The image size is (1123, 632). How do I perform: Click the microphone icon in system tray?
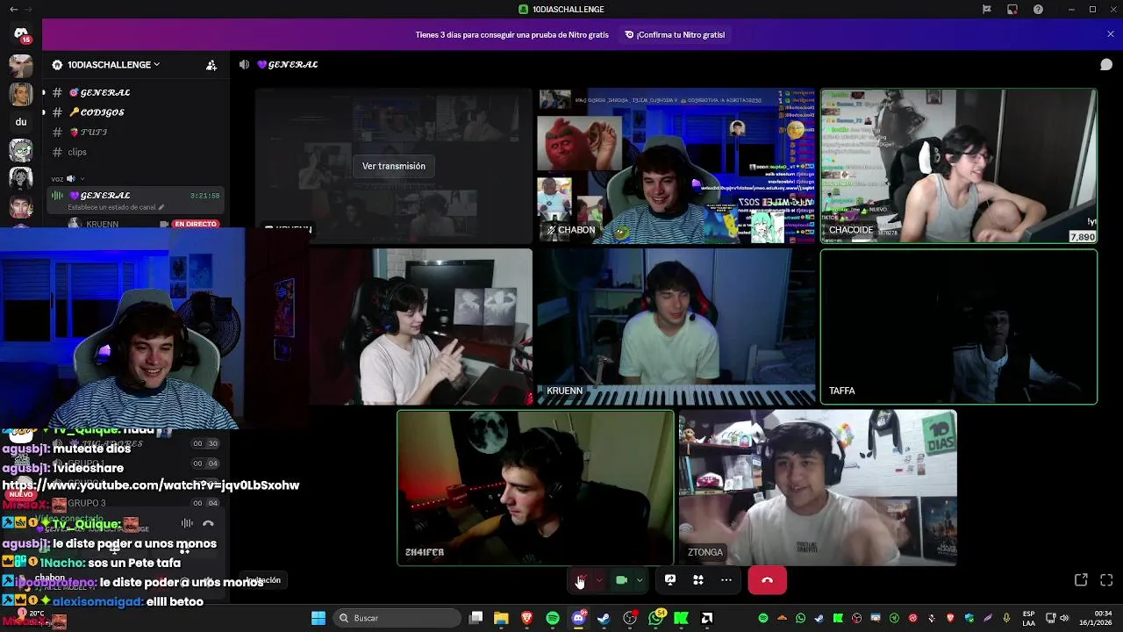[1006, 618]
